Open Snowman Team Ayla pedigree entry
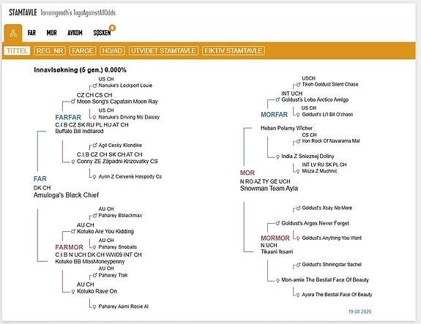Screen dimensions: 421x324 pyautogui.click(x=269, y=188)
